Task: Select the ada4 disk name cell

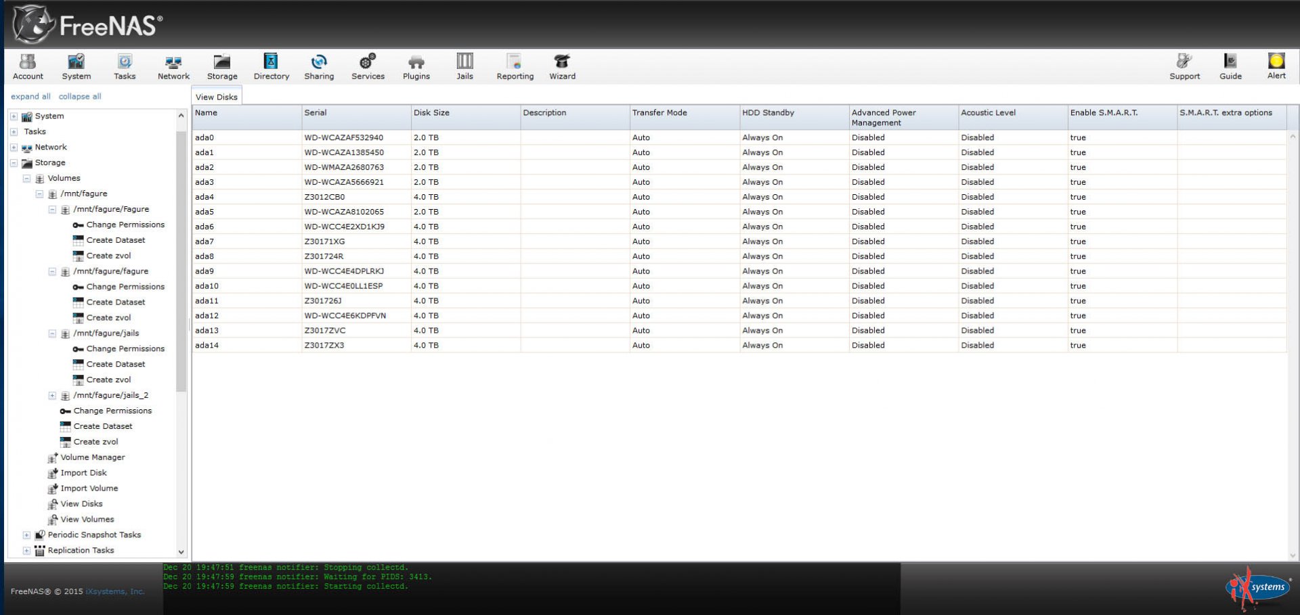Action: coord(246,197)
